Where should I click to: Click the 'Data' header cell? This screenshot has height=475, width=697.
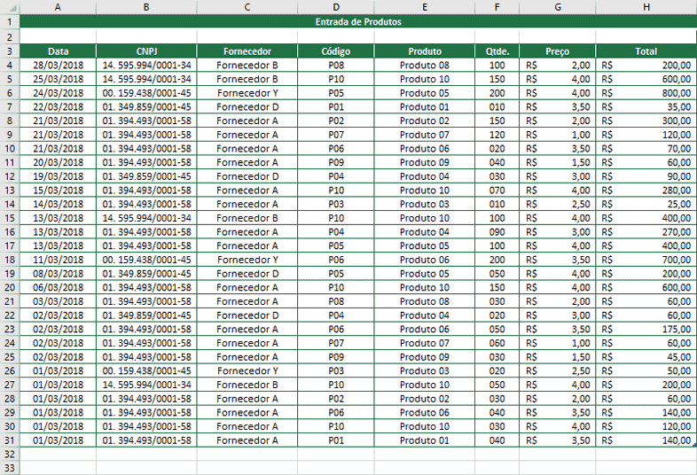pyautogui.click(x=58, y=51)
